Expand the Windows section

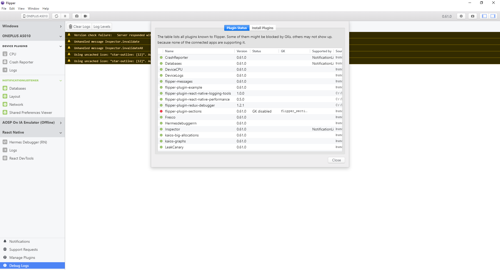(x=61, y=26)
